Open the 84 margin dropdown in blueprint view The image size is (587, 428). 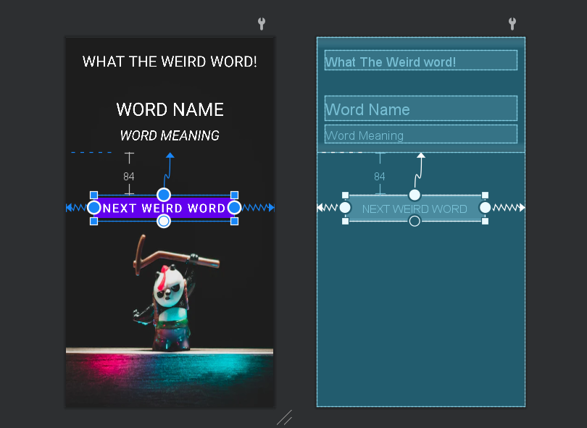[380, 176]
